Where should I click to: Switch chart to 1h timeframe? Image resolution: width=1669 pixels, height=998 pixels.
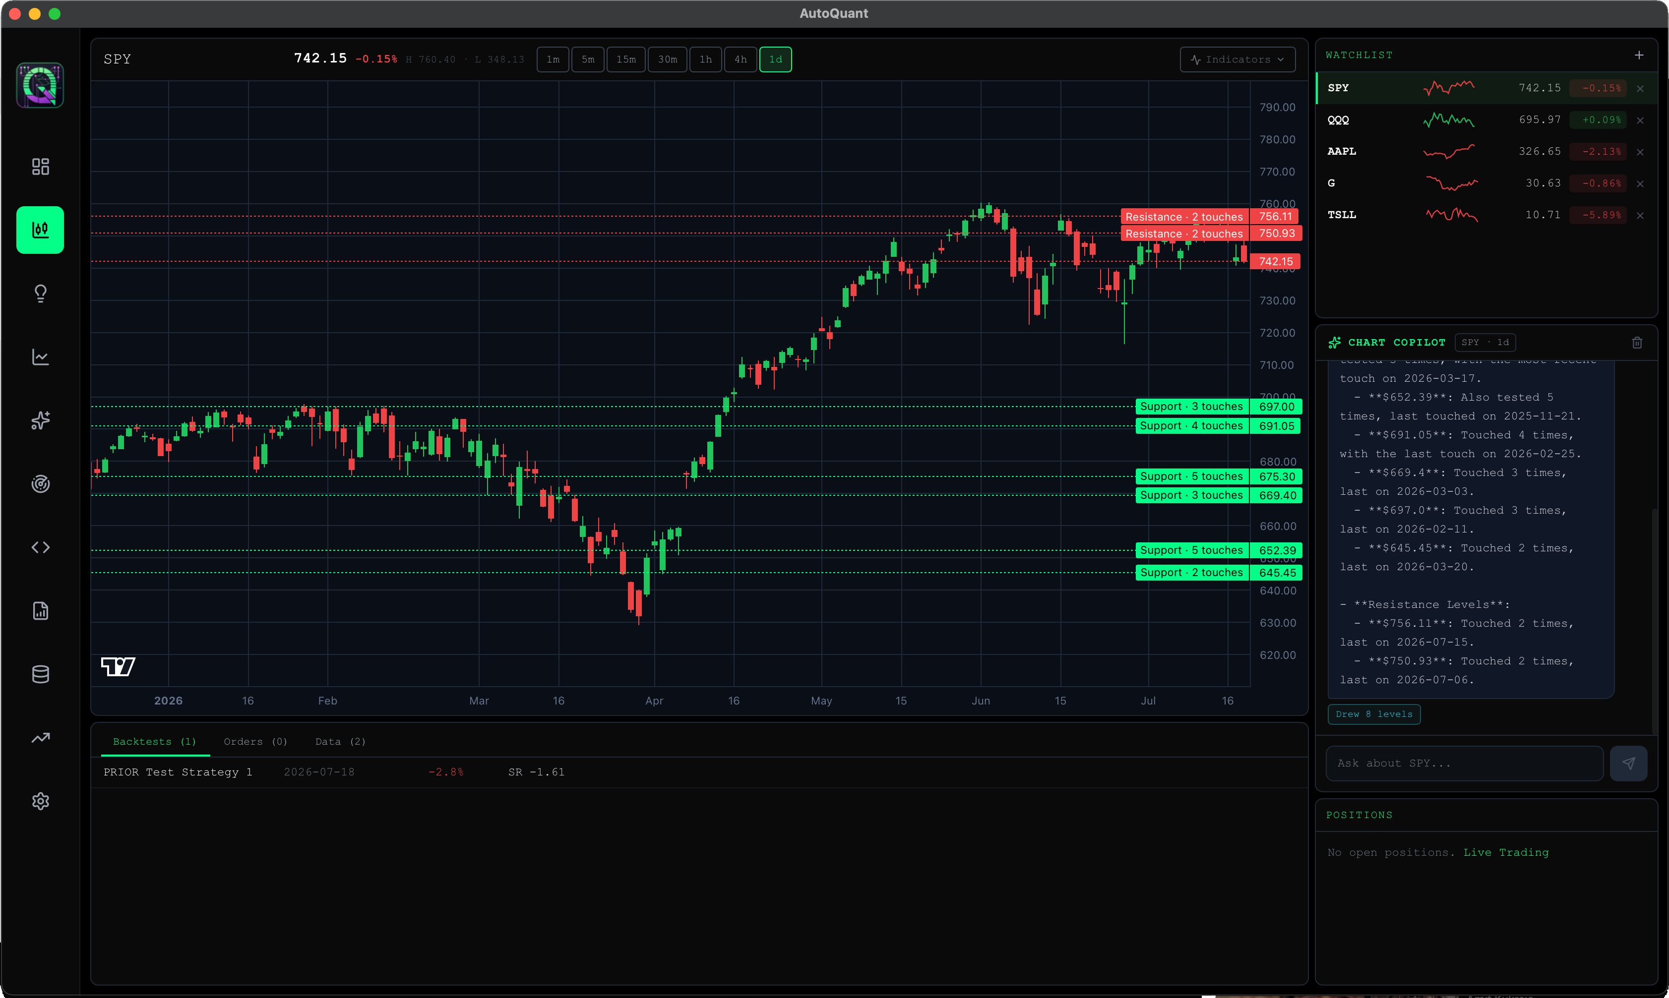click(x=706, y=59)
